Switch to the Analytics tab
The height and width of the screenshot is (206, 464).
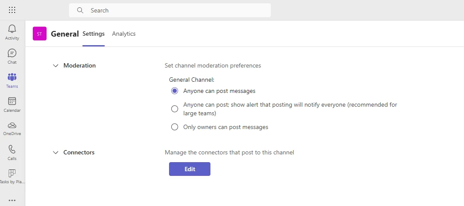click(x=124, y=34)
